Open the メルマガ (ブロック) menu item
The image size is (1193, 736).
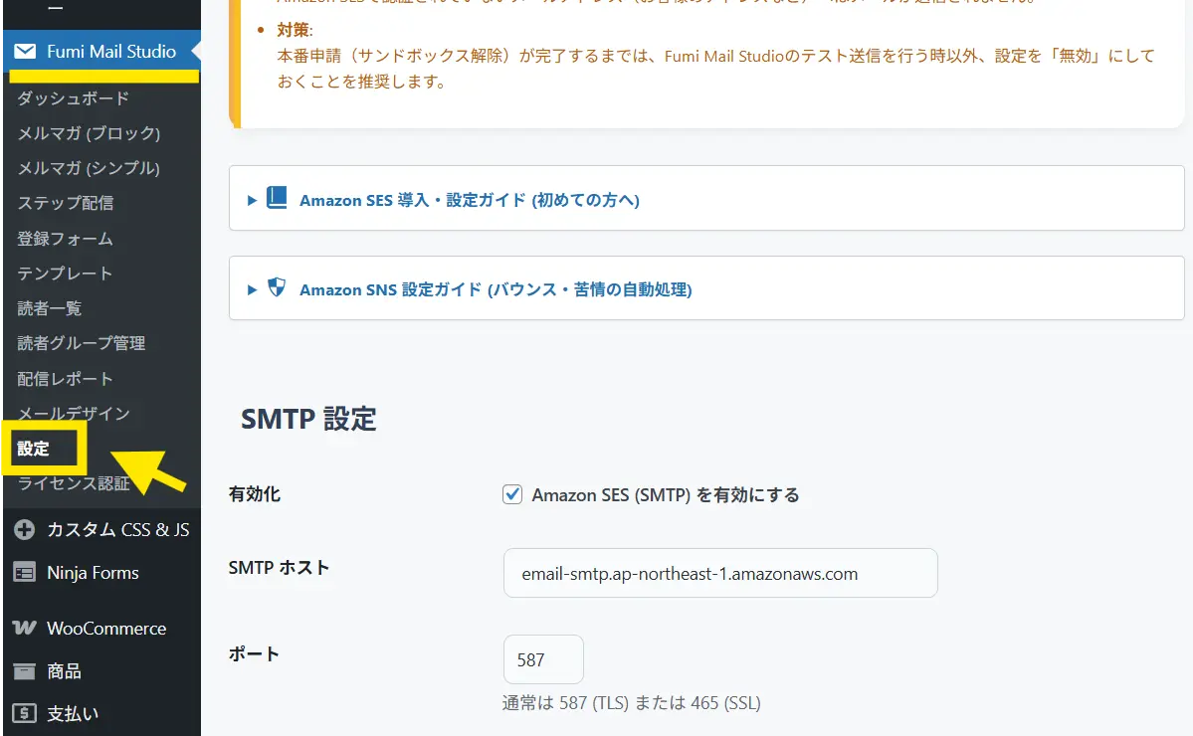click(x=89, y=133)
